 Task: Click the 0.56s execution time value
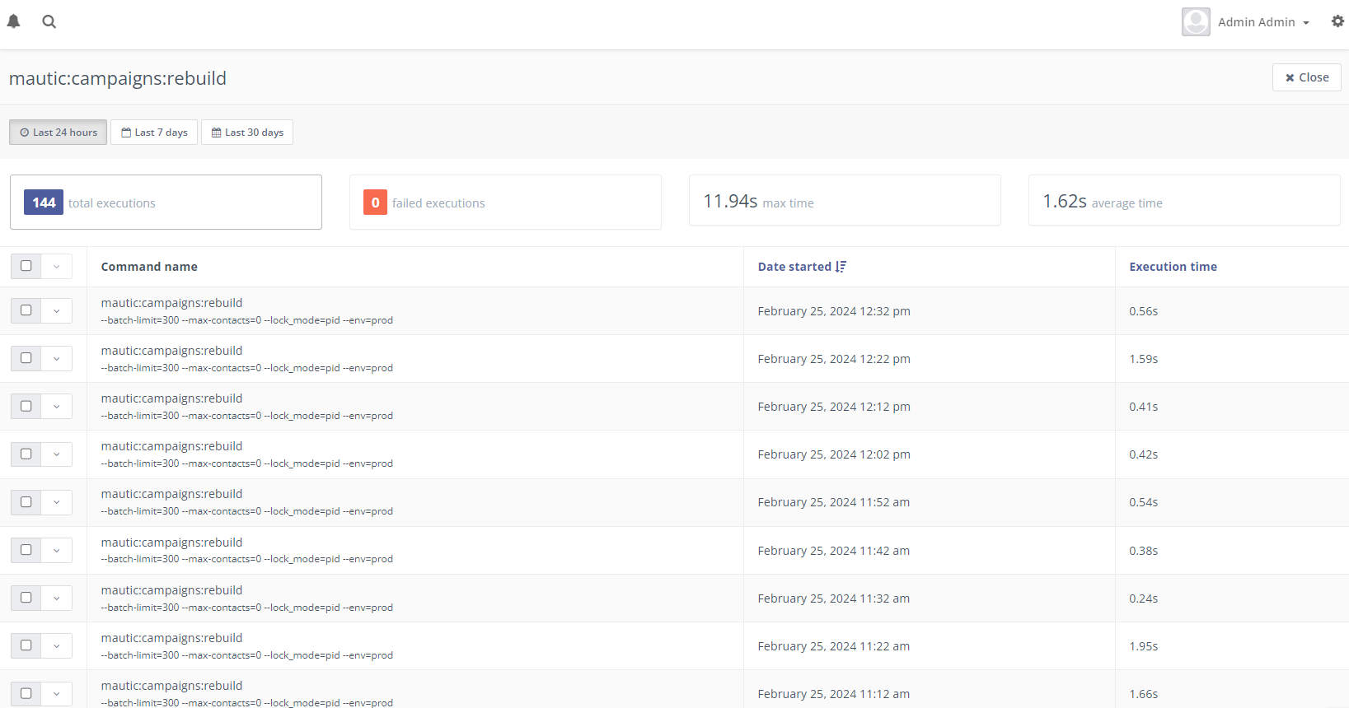1144,311
